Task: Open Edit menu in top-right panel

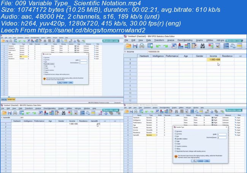Action: (x=133, y=40)
